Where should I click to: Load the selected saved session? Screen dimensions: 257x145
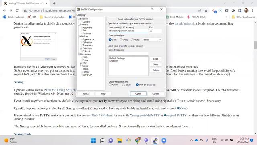(156, 59)
